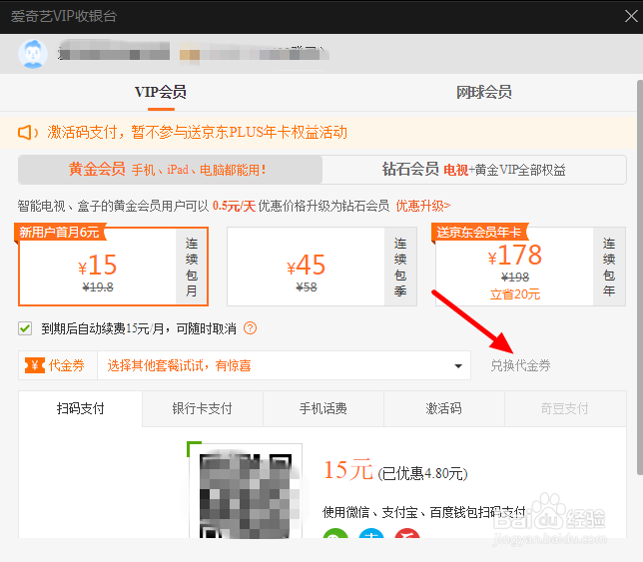The width and height of the screenshot is (643, 562).
Task: Click the 送京东会员年卡 badge
Action: tap(479, 232)
